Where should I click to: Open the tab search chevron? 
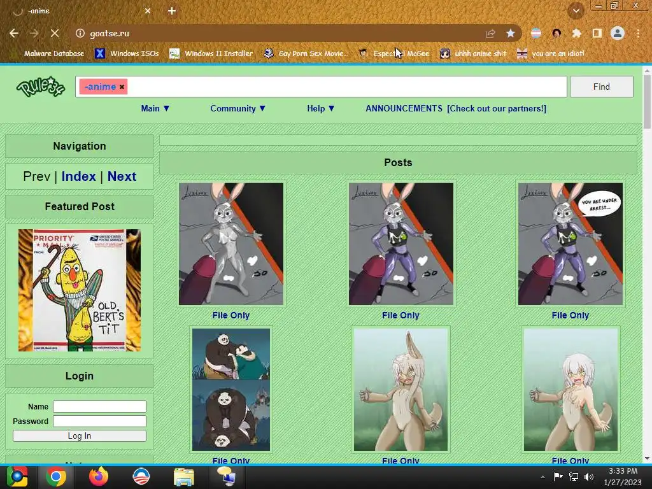click(576, 11)
